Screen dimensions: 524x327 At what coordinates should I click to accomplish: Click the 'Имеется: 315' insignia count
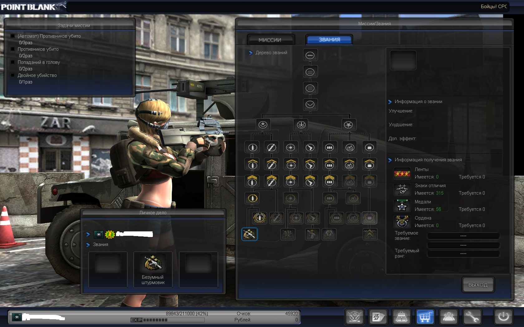429,193
